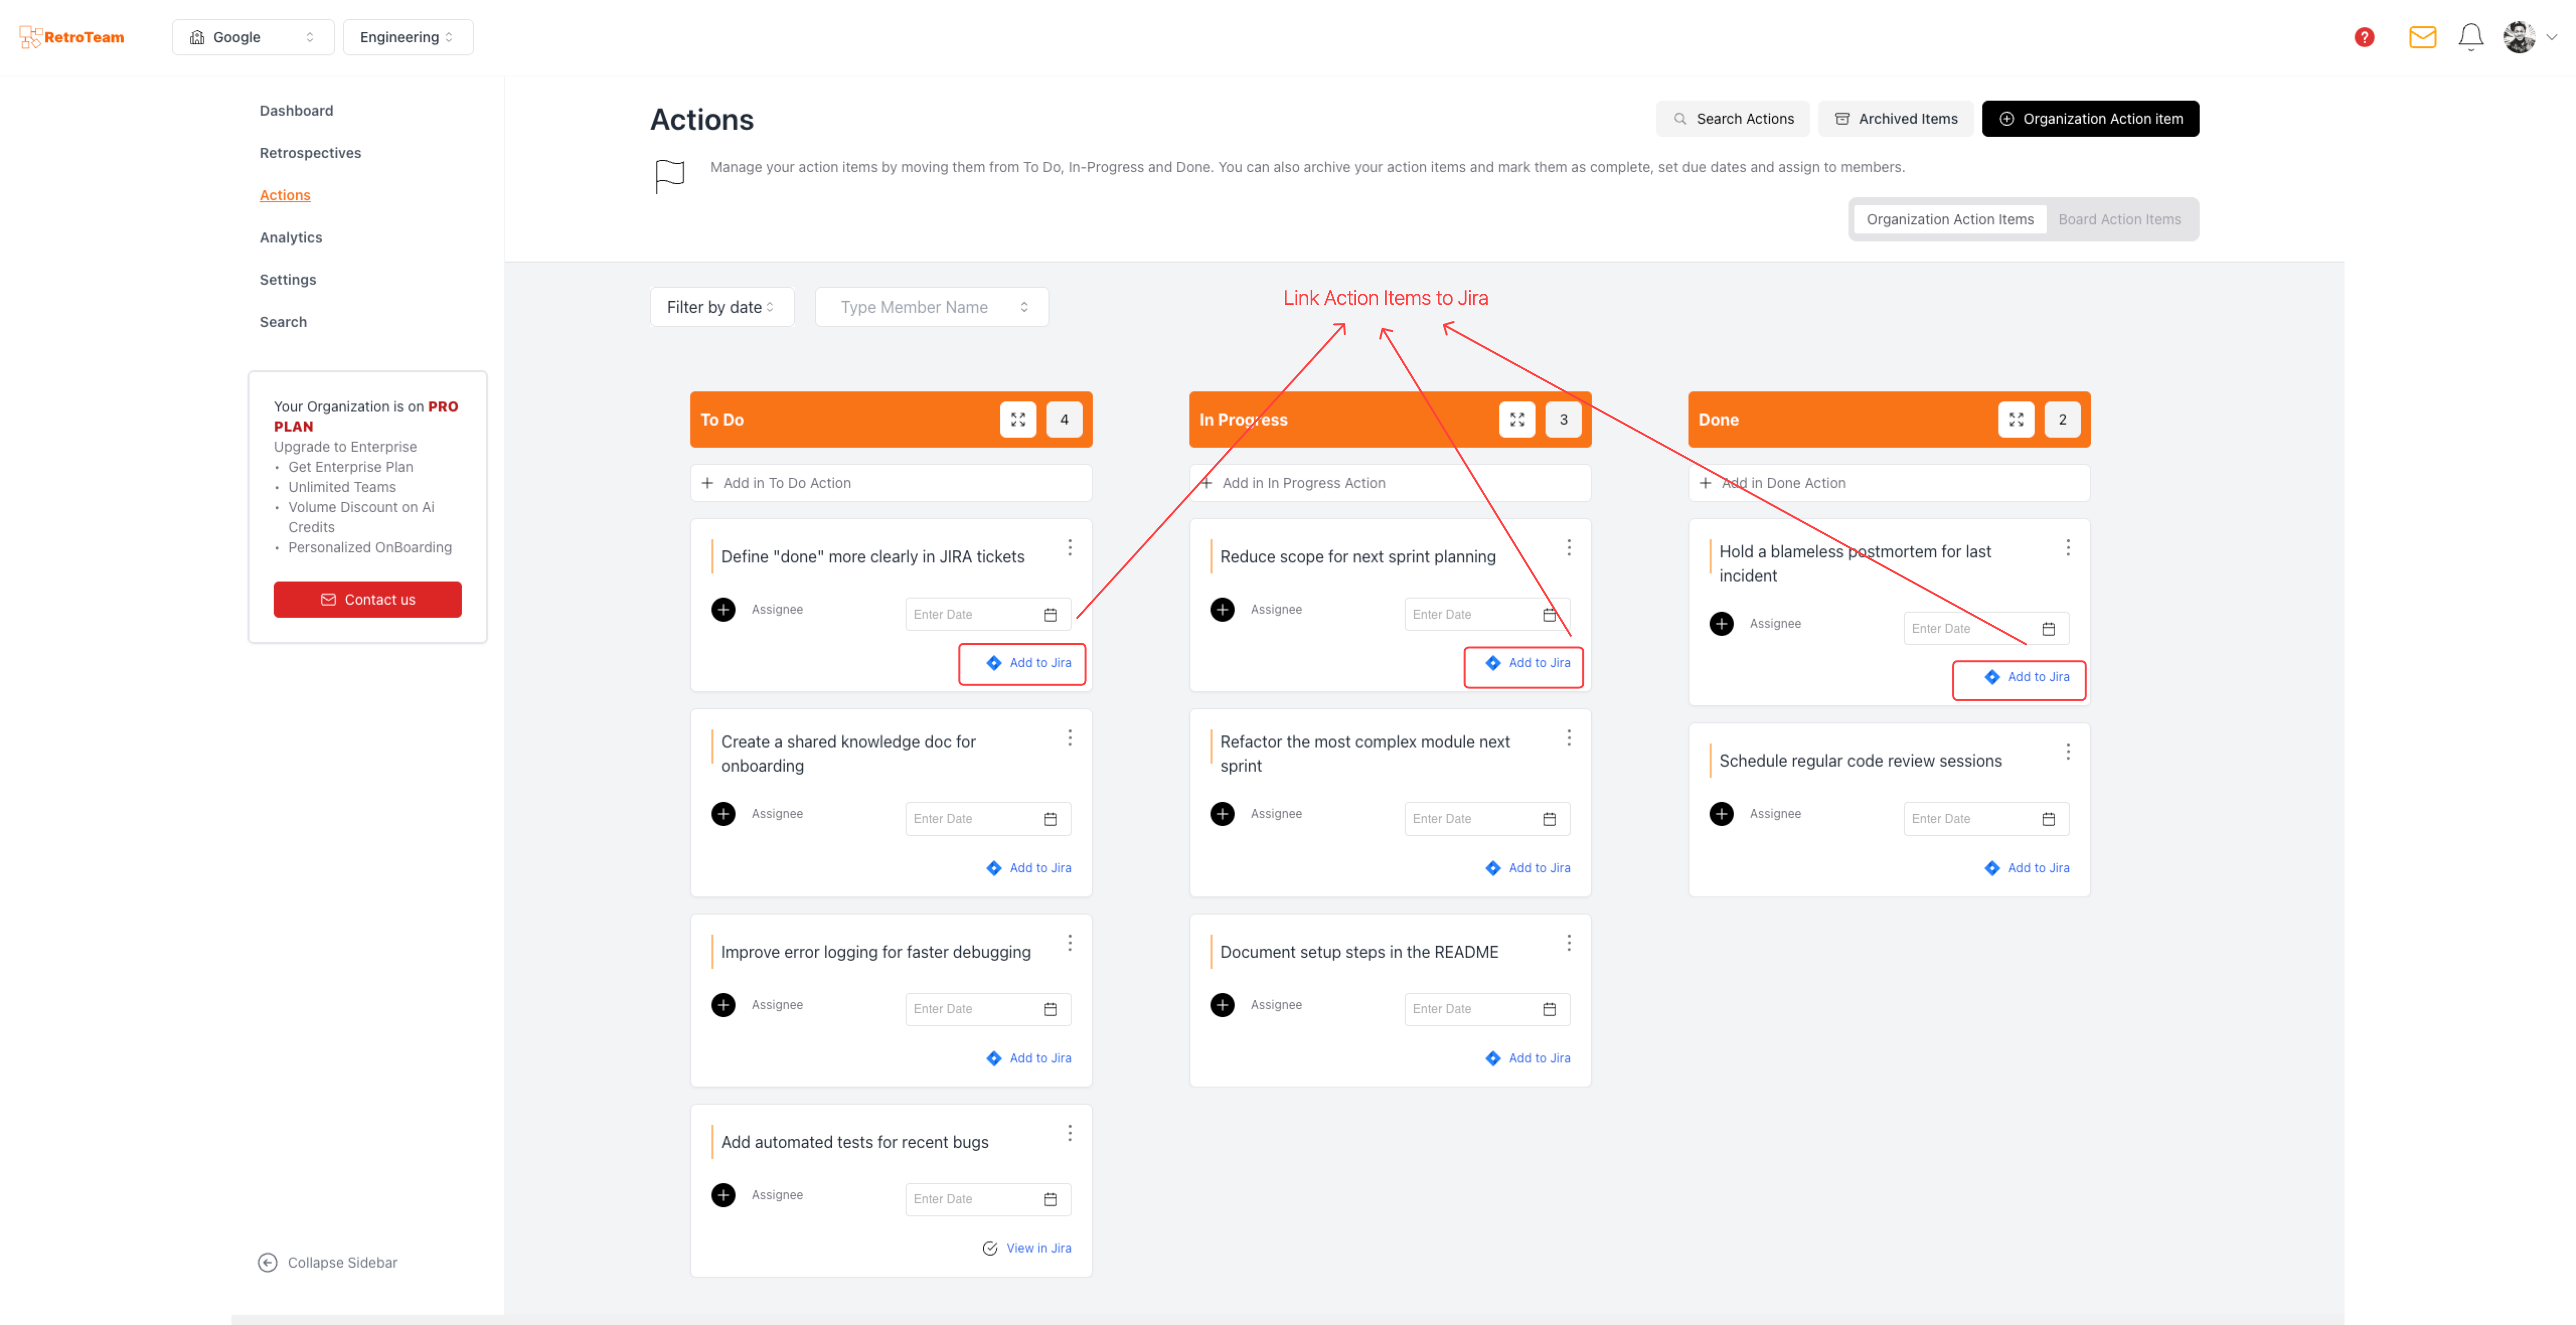This screenshot has height=1325, width=2576.
Task: Open the Engineering team dropdown
Action: (x=408, y=37)
